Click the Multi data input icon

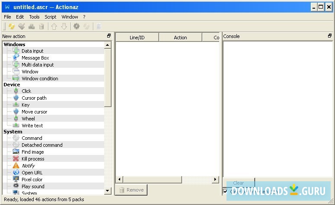tap(16, 64)
